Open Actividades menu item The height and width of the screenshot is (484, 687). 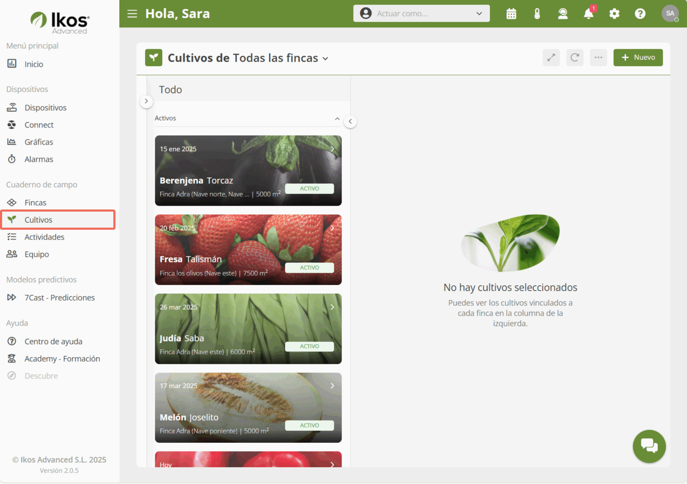44,237
